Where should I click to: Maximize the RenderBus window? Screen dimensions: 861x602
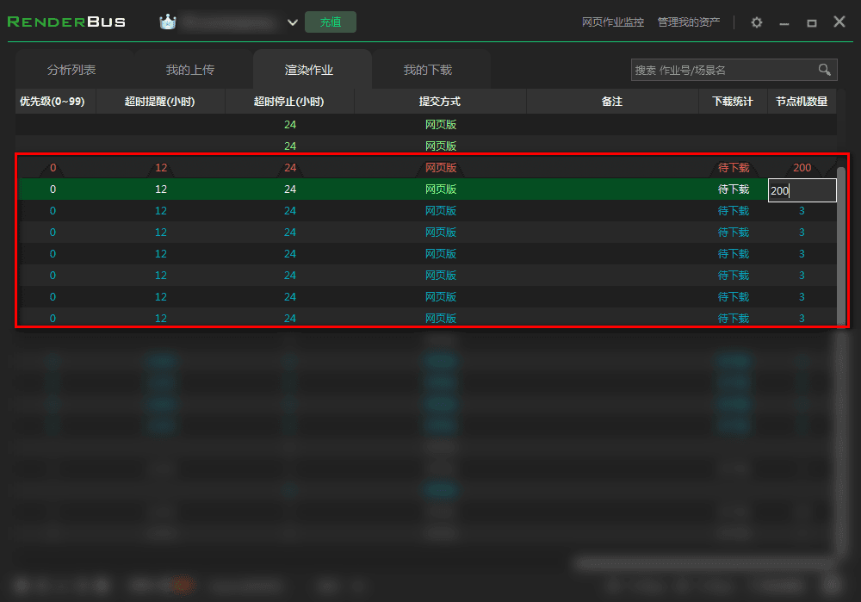tap(812, 23)
